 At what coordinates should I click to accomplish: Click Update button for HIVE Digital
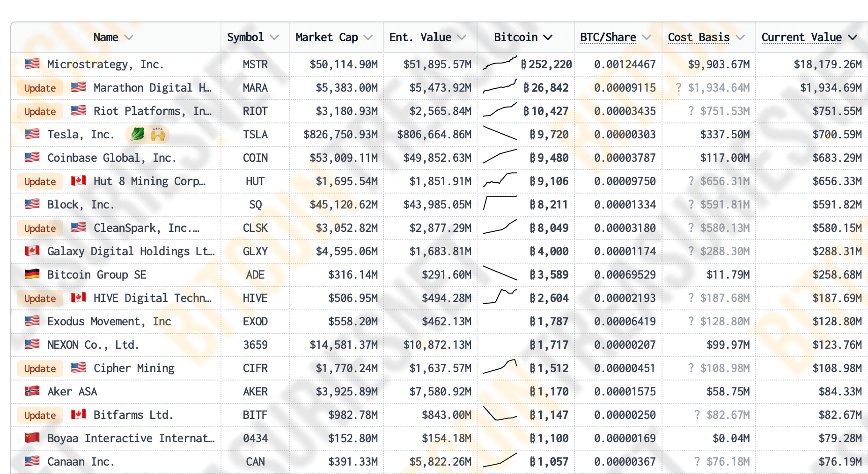point(40,298)
